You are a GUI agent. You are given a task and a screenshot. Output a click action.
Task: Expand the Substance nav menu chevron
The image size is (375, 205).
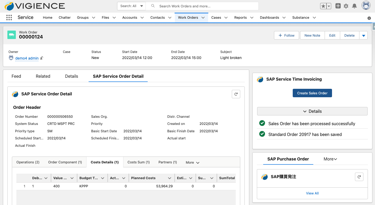pos(314,18)
